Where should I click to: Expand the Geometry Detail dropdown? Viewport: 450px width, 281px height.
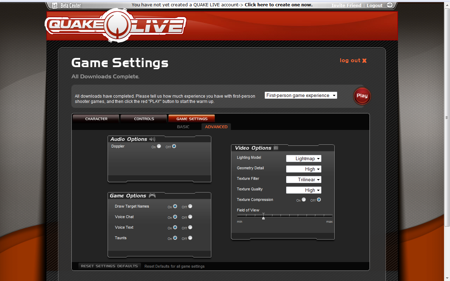pyautogui.click(x=304, y=169)
